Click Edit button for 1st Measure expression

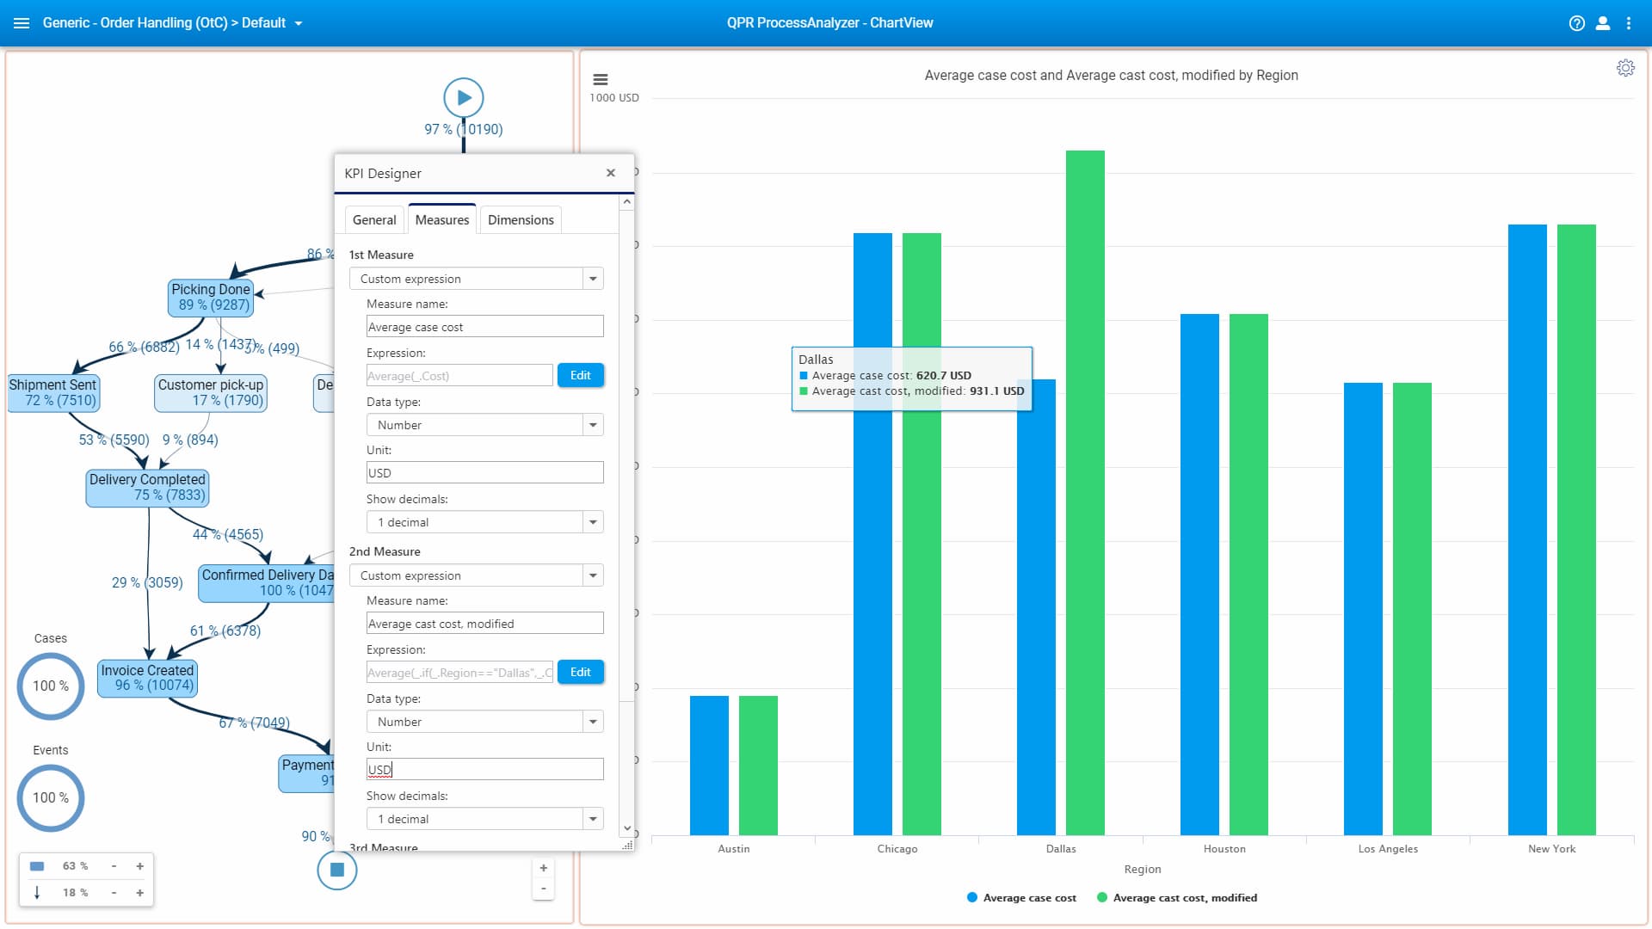[x=581, y=375]
